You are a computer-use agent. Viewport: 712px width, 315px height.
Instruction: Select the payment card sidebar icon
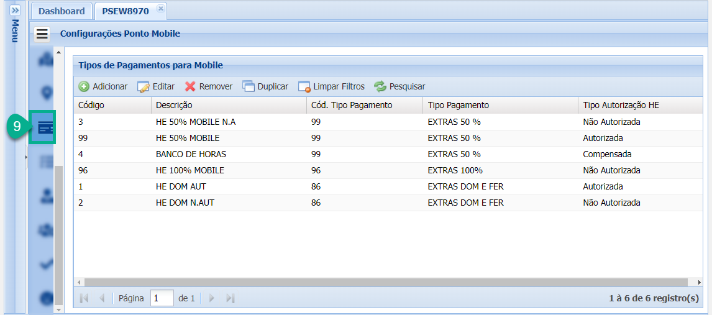(x=46, y=128)
